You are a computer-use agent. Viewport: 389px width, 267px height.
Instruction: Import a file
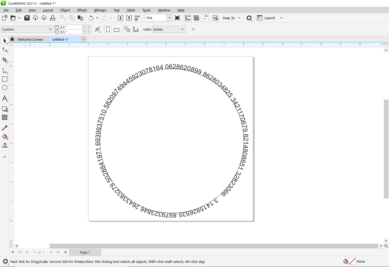pyautogui.click(x=121, y=18)
